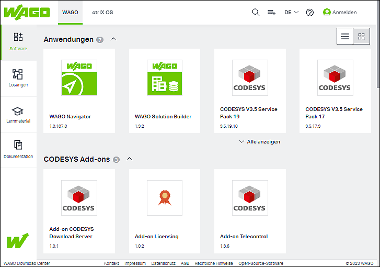
Task: Open Lösungen section in sidebar
Action: tap(18, 79)
